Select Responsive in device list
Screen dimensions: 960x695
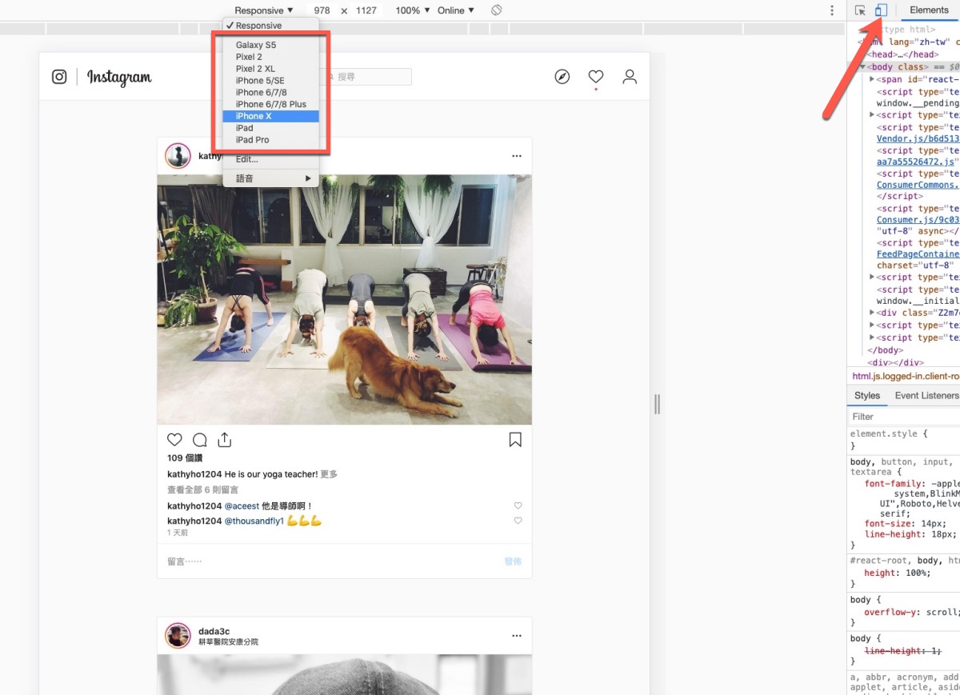[x=270, y=26]
